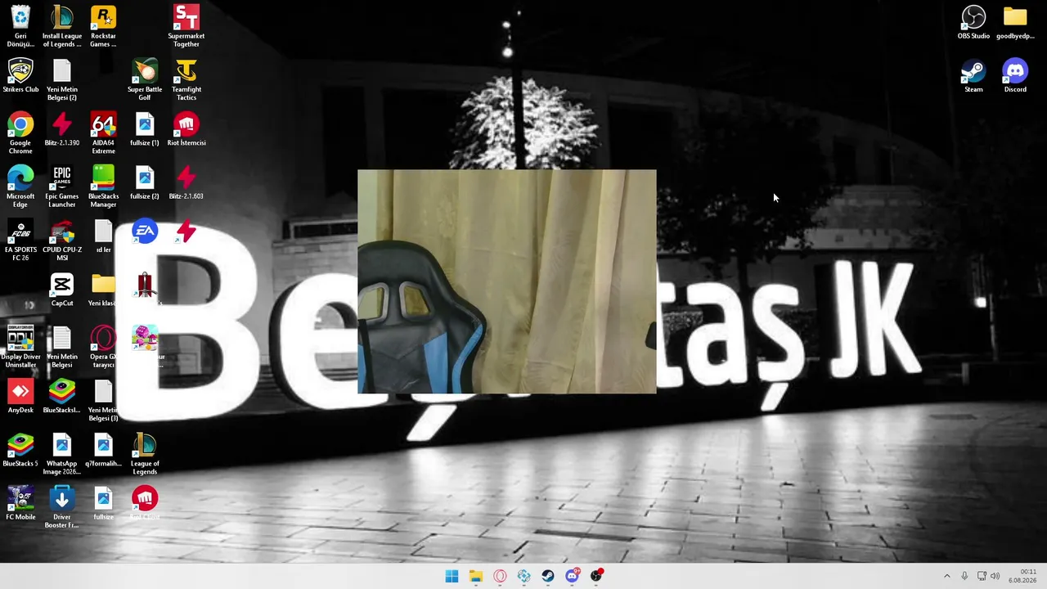Select the q7formalih... image file

(x=103, y=450)
